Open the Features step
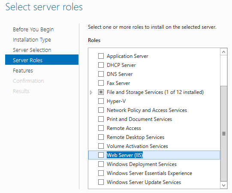This screenshot has height=193, width=232. [x=23, y=71]
